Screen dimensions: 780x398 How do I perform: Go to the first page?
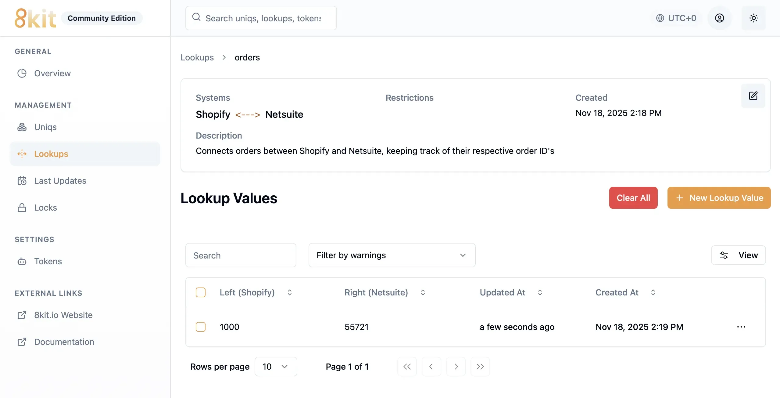coord(407,367)
